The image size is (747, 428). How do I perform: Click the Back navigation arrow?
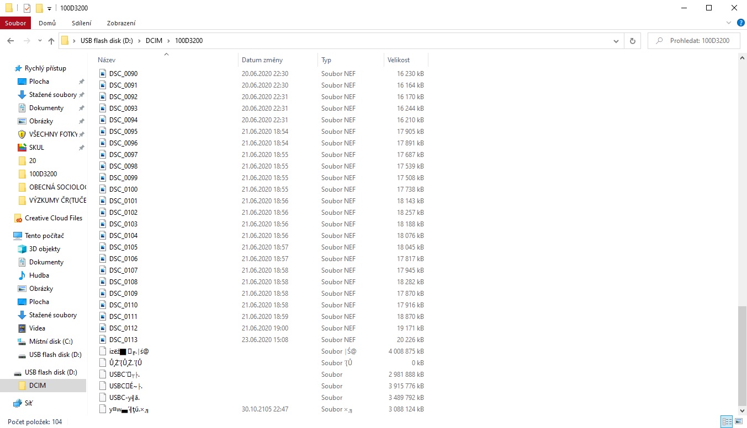point(10,41)
